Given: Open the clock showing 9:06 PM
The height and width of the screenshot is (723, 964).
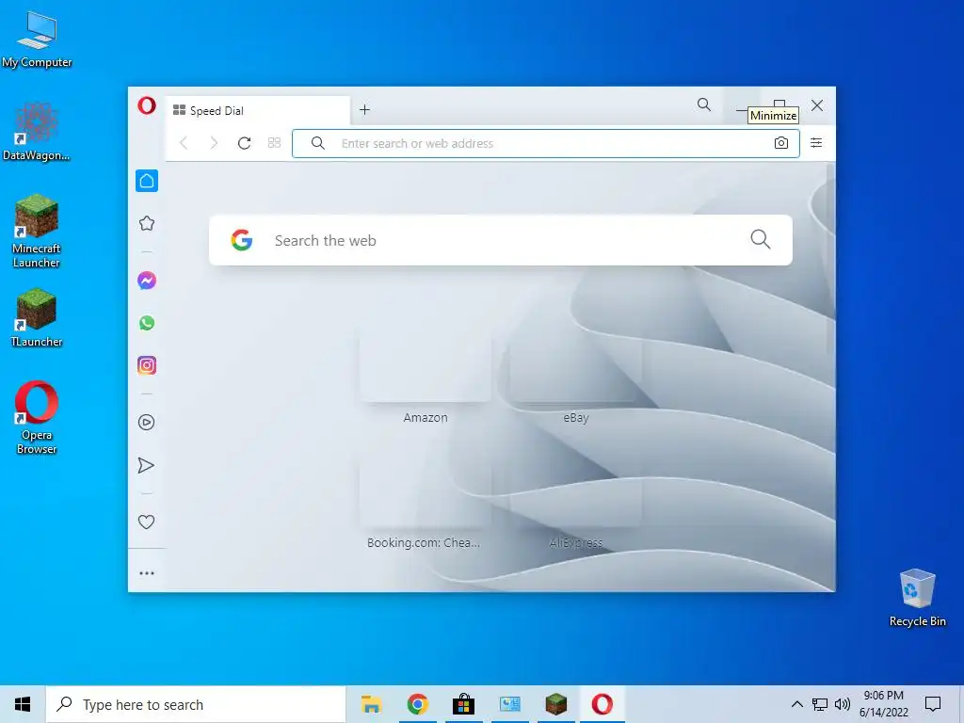Looking at the screenshot, I should tap(883, 704).
